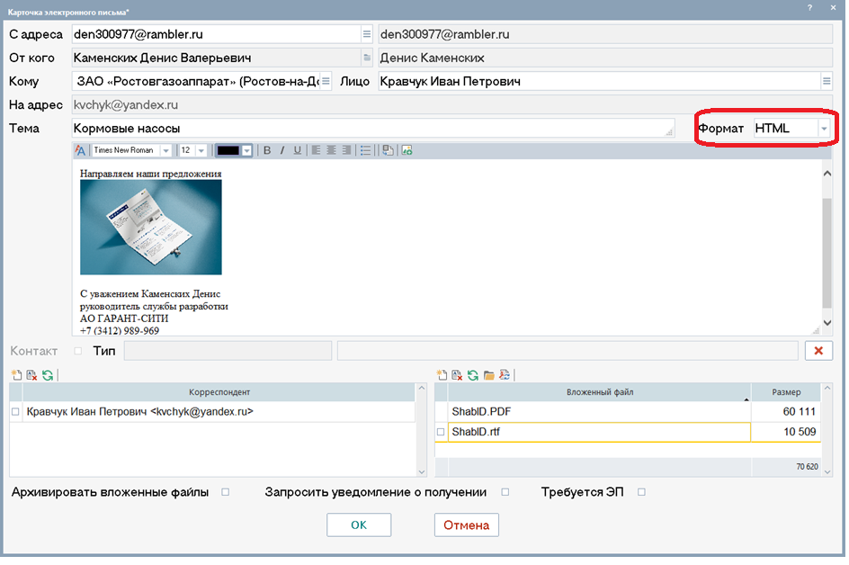Confirm the email card with ОК
The width and height of the screenshot is (849, 565).
pos(359,525)
